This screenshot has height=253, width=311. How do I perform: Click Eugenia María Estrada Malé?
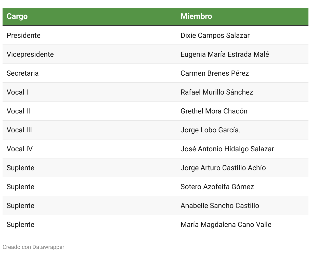coord(225,54)
